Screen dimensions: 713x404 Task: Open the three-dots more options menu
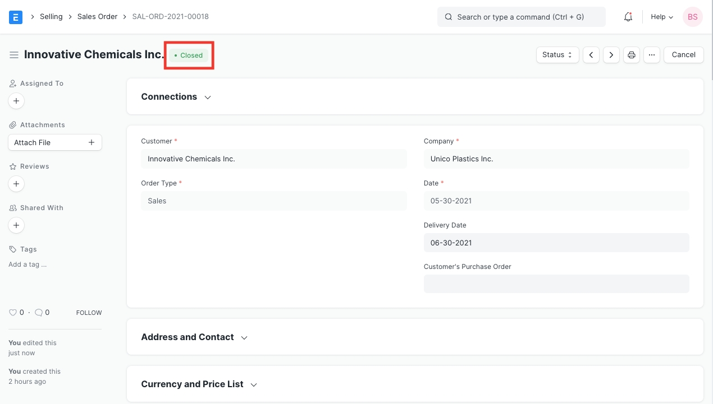[x=652, y=55]
